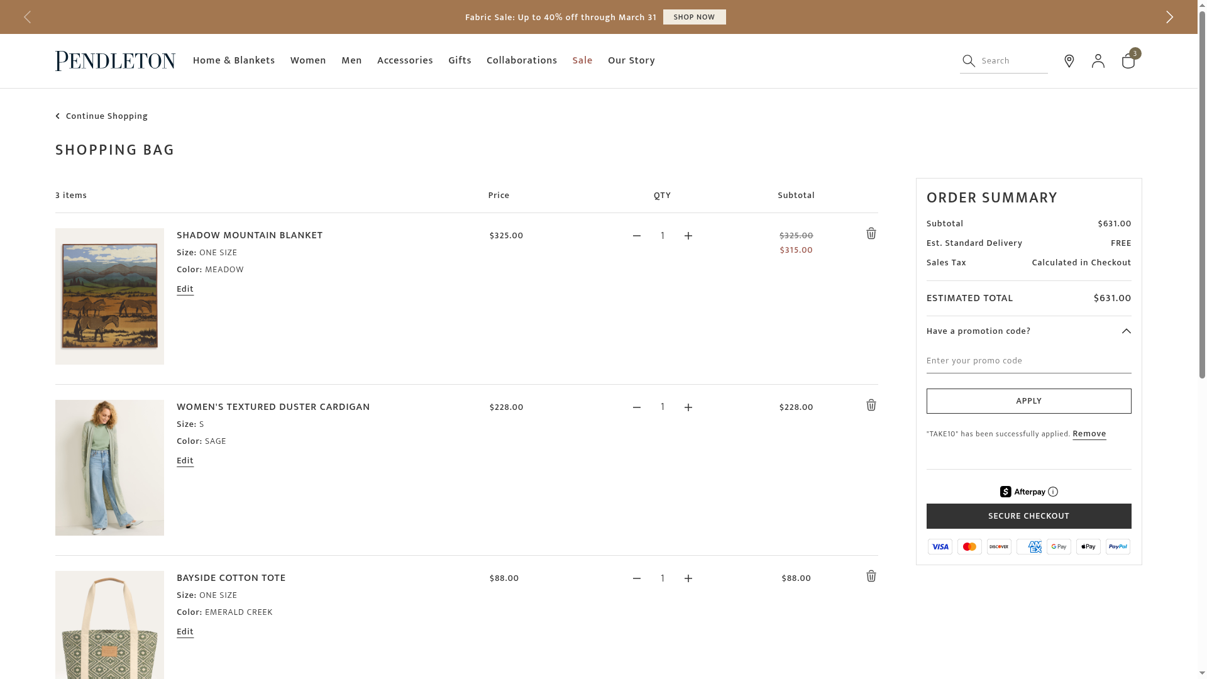The image size is (1207, 679).
Task: Open the shopping bag icon in header
Action: 1128,61
